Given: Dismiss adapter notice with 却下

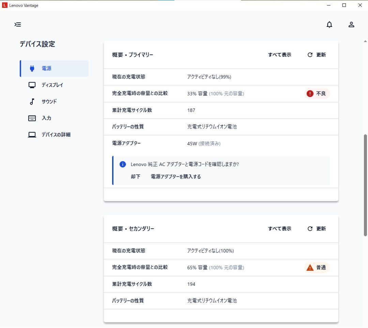Looking at the screenshot, I should (x=136, y=177).
